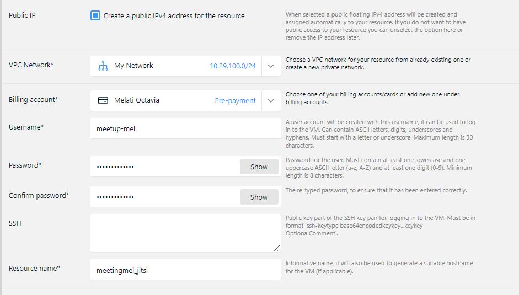
Task: Focus the Resource name field
Action: point(185,270)
